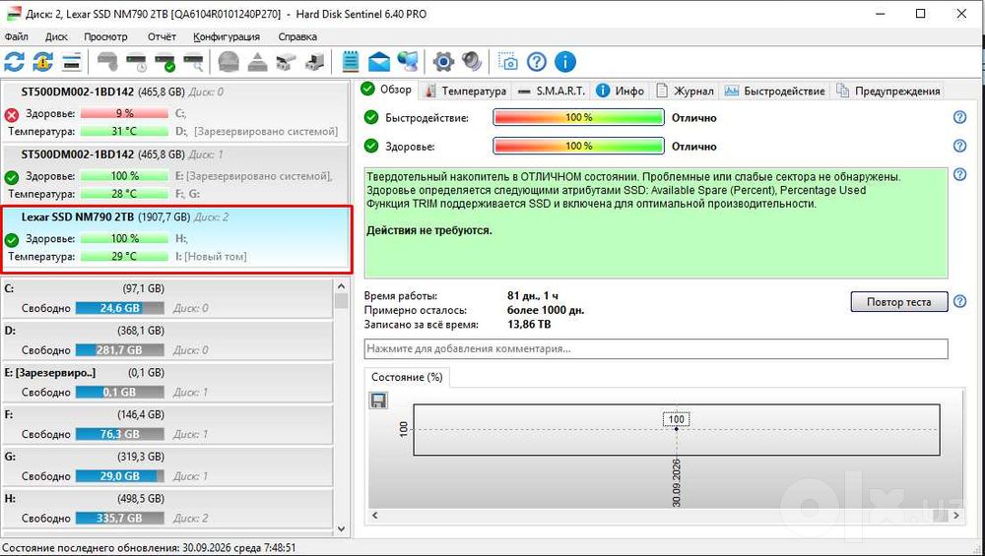Click the help icon beside Здоровье bar
The height and width of the screenshot is (556, 985).
tap(959, 146)
